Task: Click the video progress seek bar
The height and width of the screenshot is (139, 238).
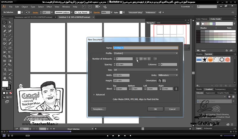Action: [x=119, y=132]
